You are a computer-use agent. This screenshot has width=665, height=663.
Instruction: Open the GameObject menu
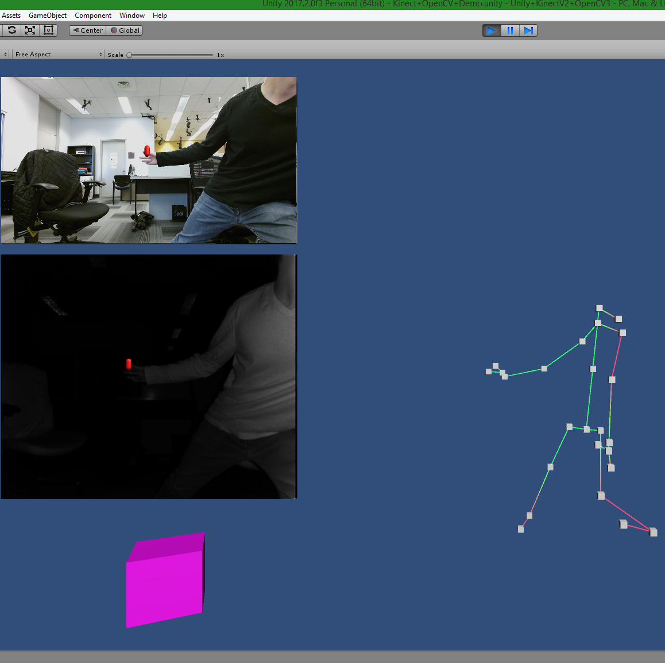click(48, 16)
